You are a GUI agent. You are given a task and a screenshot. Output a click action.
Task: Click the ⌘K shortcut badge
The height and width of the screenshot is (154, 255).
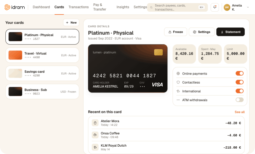(201, 7)
